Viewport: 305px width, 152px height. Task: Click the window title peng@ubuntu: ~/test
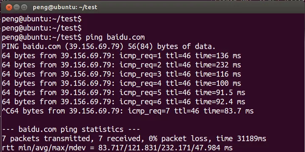65,8
